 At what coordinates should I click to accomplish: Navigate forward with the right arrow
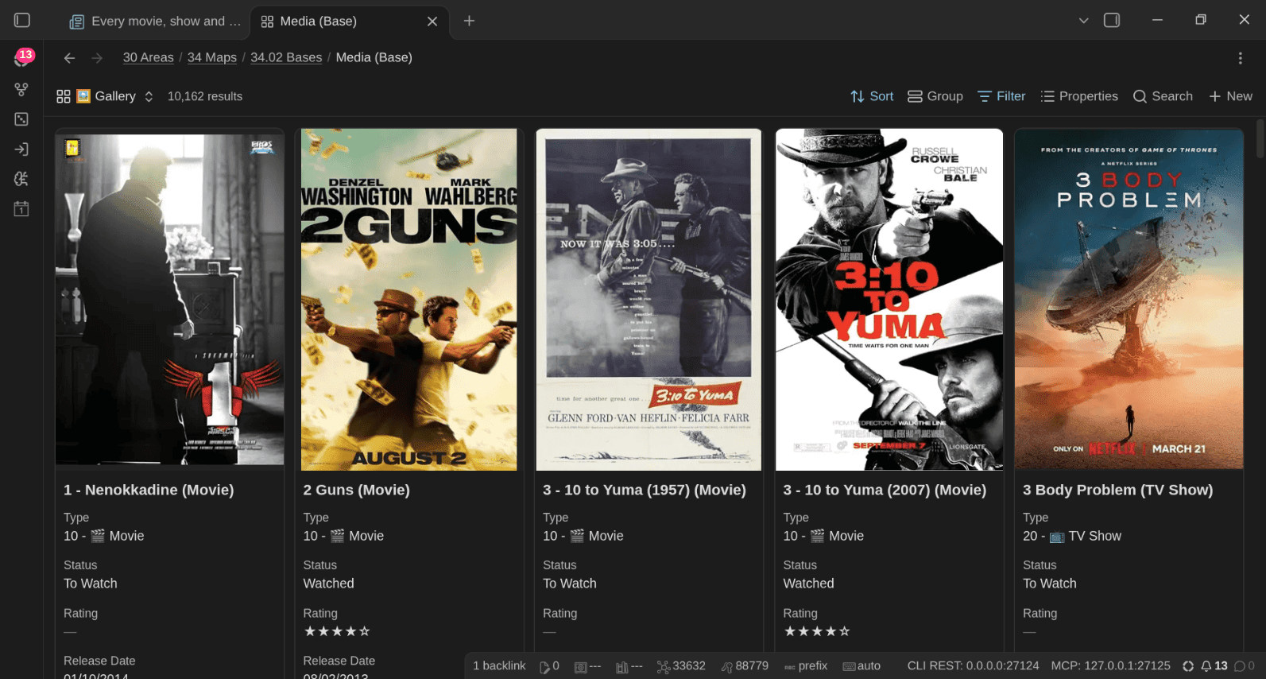[x=97, y=58]
